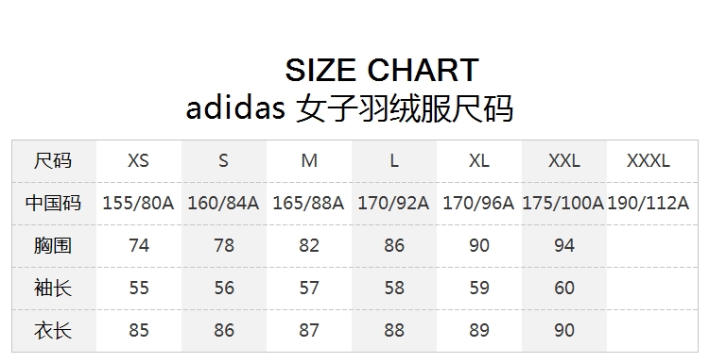The height and width of the screenshot is (363, 709).
Task: Select sleeve length value 57
Action: (x=309, y=288)
